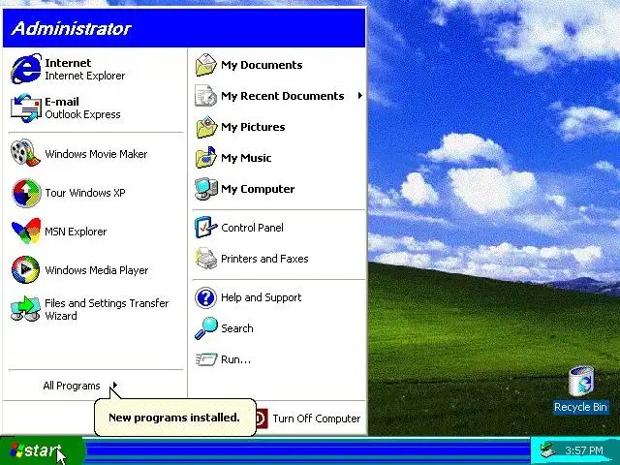The image size is (620, 465).
Task: Click the Tour Windows XP icon
Action: pos(26,193)
